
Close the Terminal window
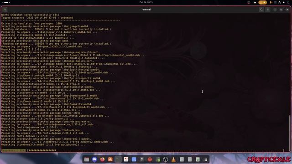(287, 10)
